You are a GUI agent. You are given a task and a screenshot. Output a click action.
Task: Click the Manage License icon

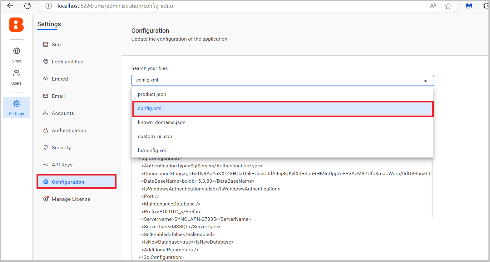[46, 199]
